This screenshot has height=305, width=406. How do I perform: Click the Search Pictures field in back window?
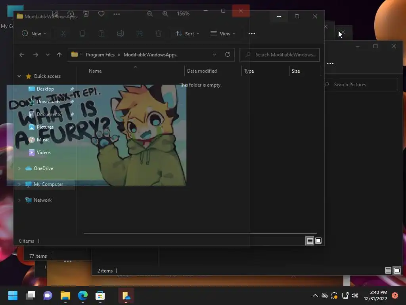point(361,85)
